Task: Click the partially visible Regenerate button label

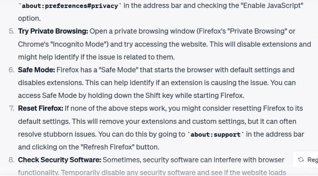Action: (x=312, y=160)
